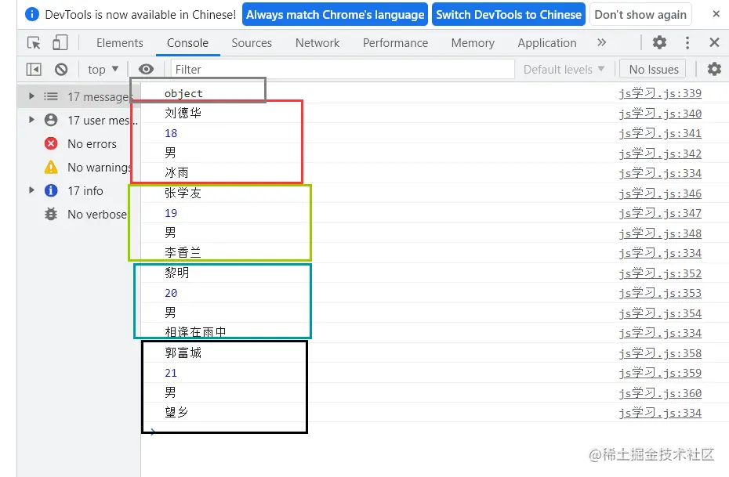Open the three-dot customize DevTools menu

pos(687,43)
